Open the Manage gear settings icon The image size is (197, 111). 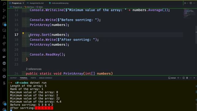(x=4, y=110)
